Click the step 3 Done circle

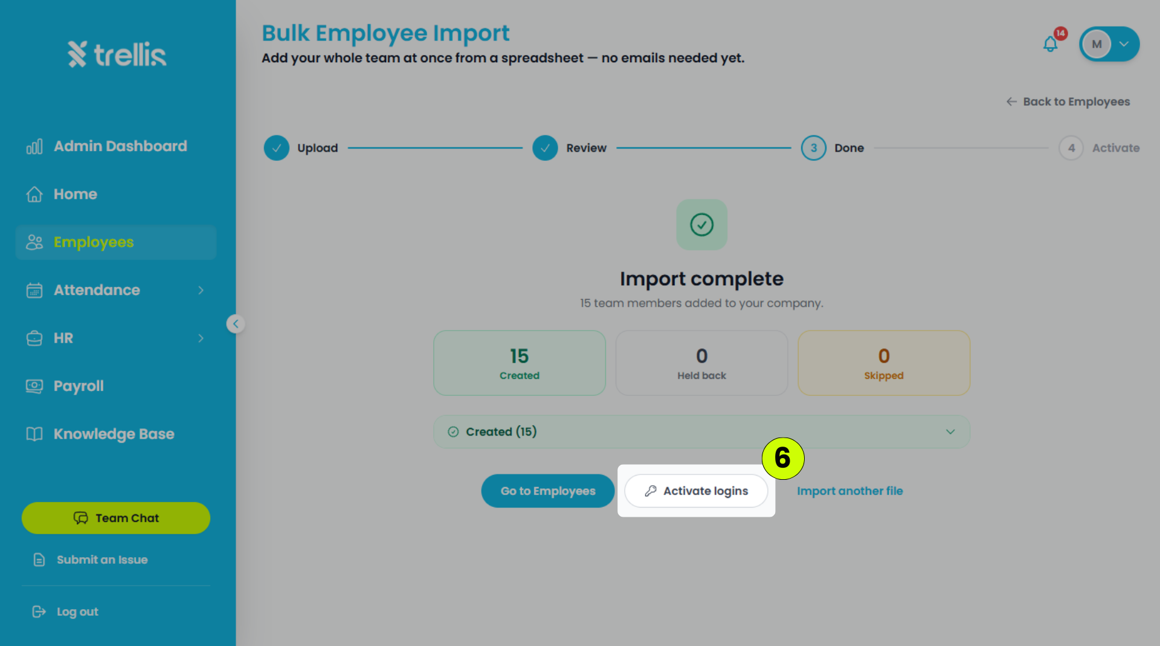click(814, 148)
